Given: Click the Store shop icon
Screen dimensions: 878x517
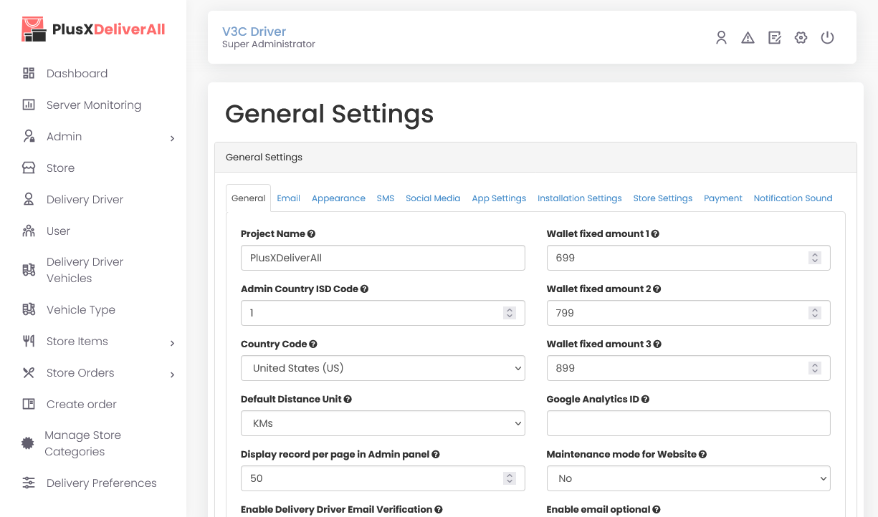Looking at the screenshot, I should tap(29, 168).
